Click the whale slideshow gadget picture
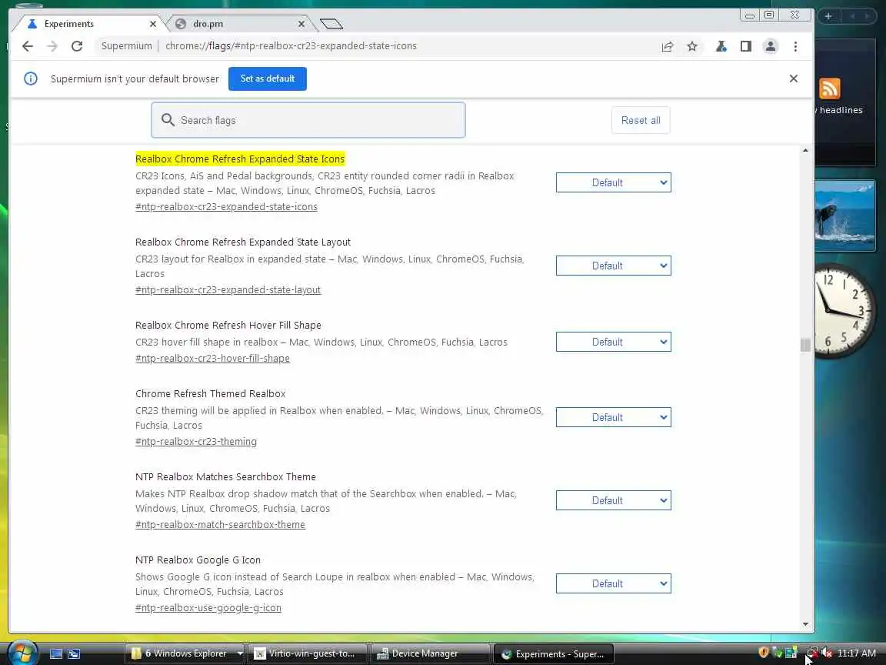The height and width of the screenshot is (665, 886). tap(845, 216)
